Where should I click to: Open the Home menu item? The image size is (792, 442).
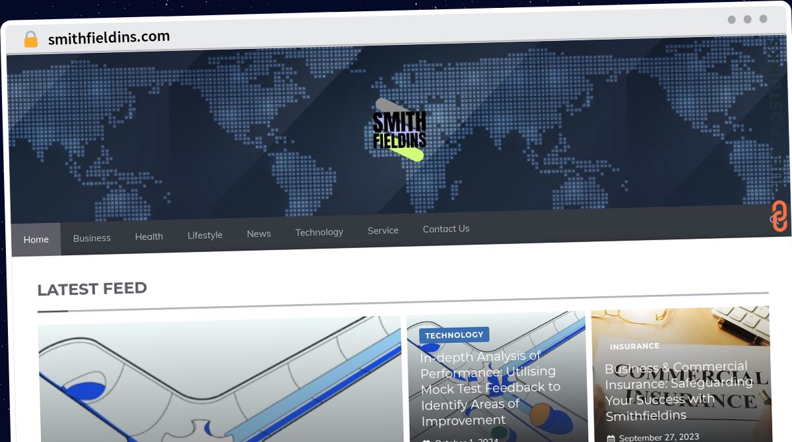[x=36, y=239]
